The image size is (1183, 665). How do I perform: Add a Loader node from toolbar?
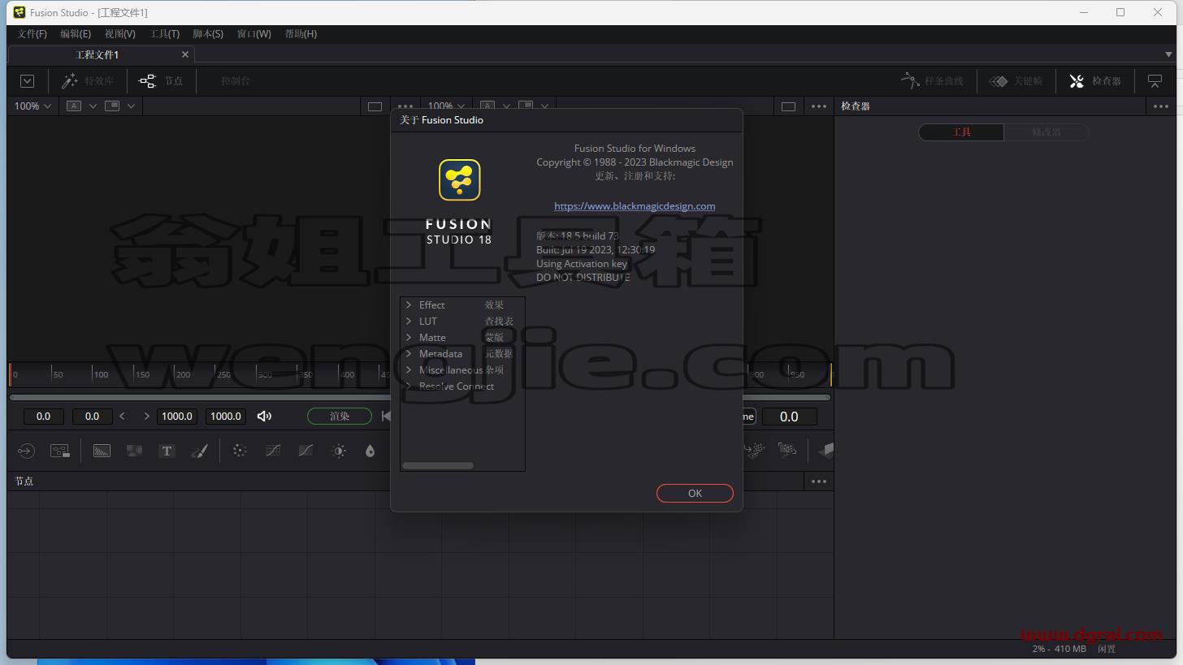(26, 451)
